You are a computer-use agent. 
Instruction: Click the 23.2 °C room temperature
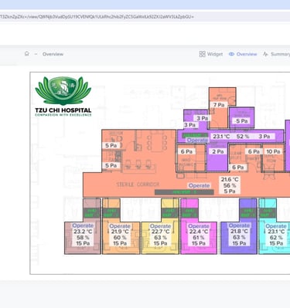pyautogui.click(x=83, y=232)
